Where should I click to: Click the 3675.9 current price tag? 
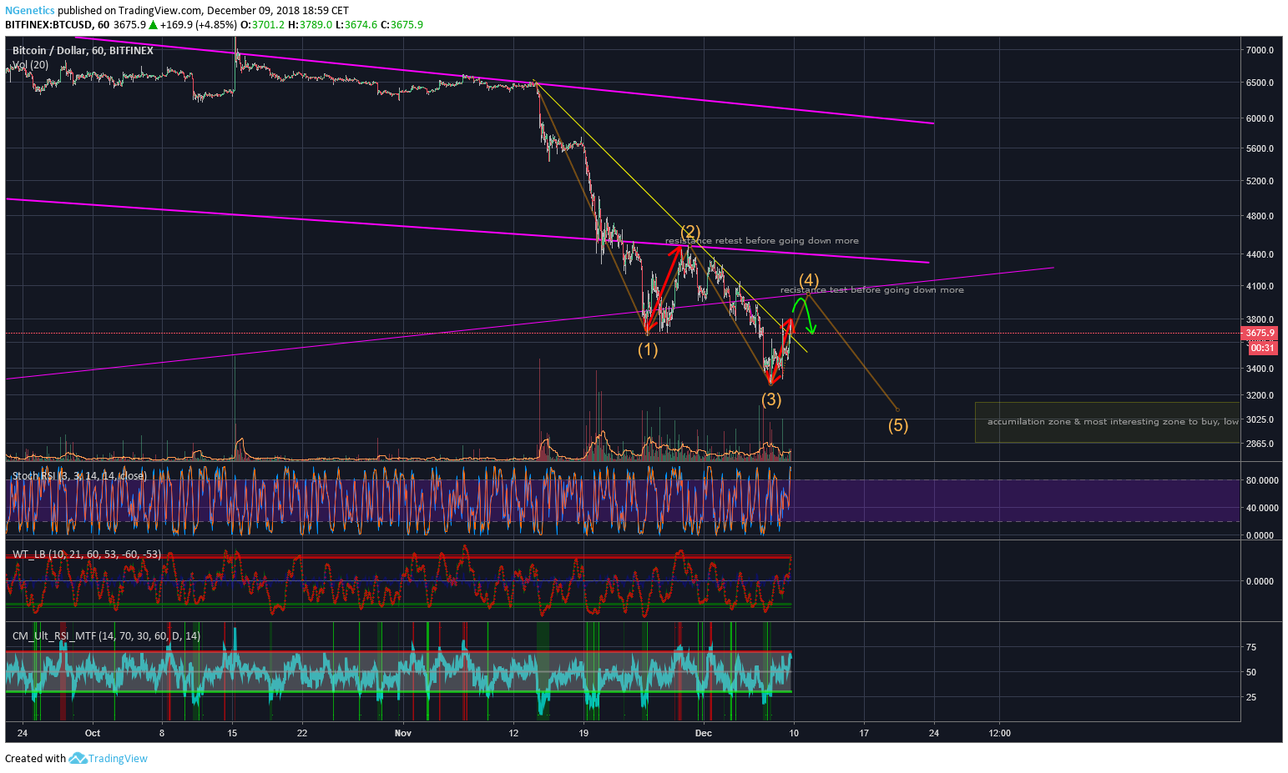[x=1260, y=334]
